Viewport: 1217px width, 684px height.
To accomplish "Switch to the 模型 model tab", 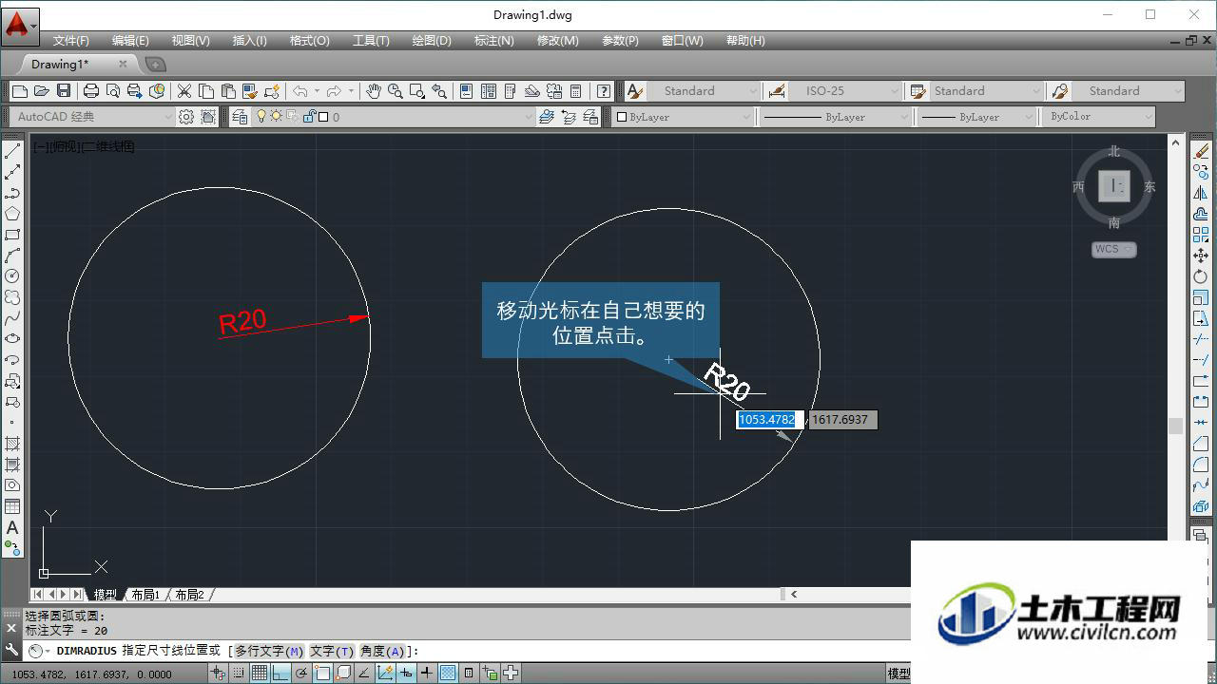I will (105, 595).
